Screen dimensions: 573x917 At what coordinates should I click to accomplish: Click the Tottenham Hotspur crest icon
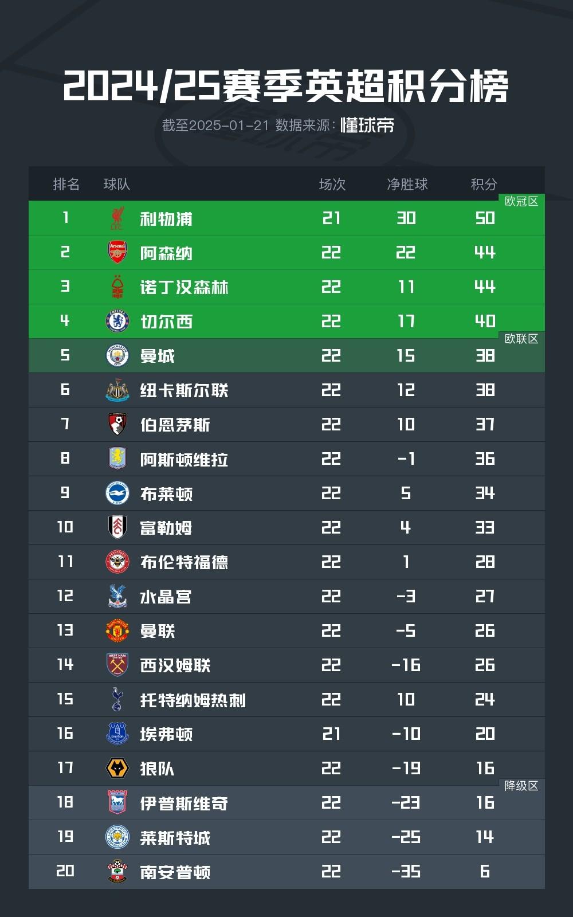click(x=117, y=700)
